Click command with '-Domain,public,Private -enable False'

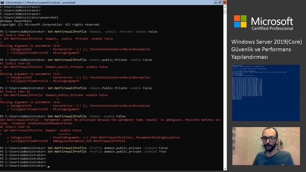pos(99,60)
